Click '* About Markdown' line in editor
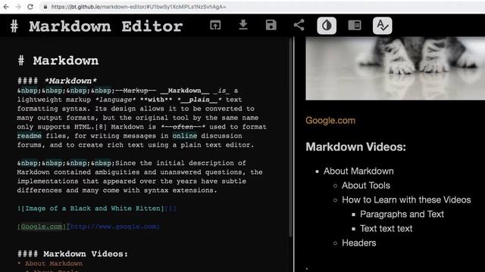This screenshot has height=272, width=485. (50, 264)
